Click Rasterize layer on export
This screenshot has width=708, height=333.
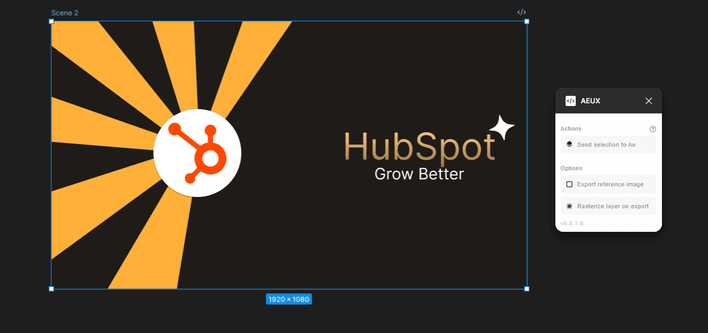click(x=608, y=206)
